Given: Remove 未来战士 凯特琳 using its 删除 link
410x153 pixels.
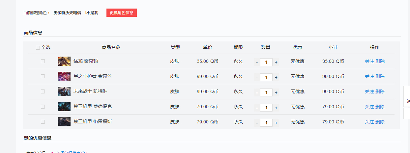Looking at the screenshot, I should click(380, 91).
